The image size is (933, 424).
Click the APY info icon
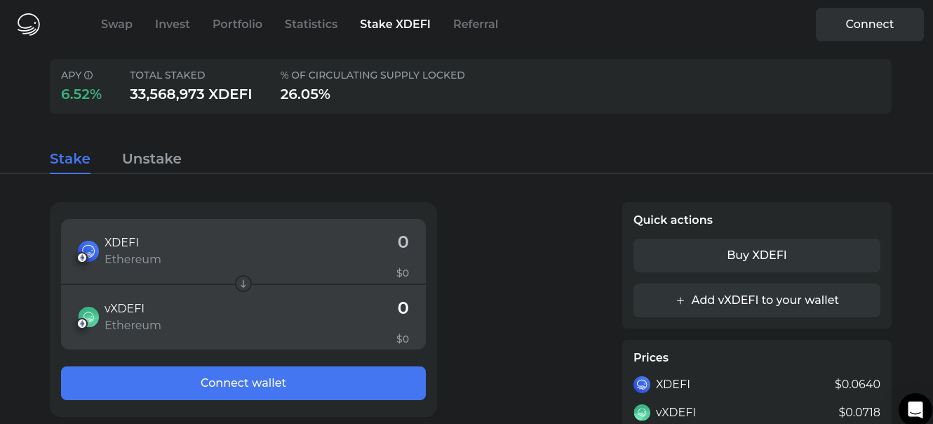pos(89,74)
